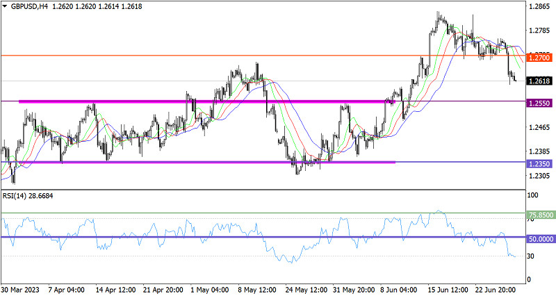This screenshot has height=296, width=556.
Task: Click the GBPUSD,H4 chart title
Action: 29,6
